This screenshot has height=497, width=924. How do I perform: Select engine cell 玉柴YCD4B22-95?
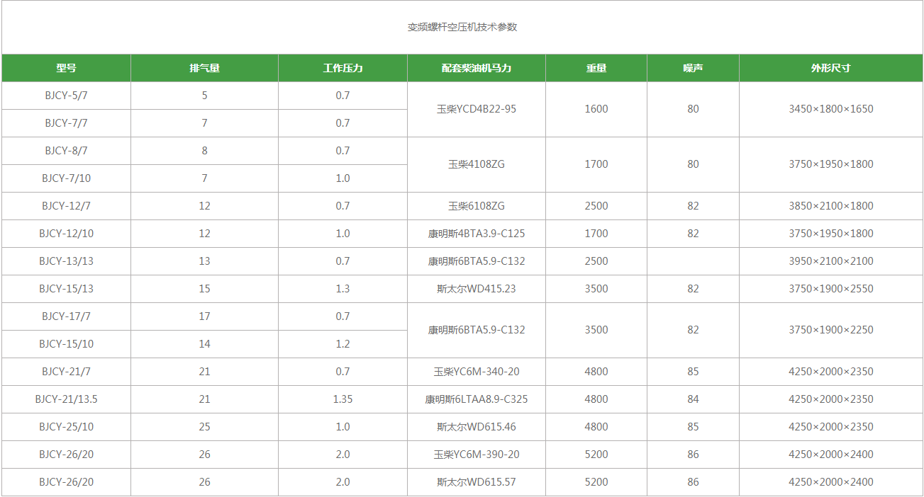(x=477, y=109)
